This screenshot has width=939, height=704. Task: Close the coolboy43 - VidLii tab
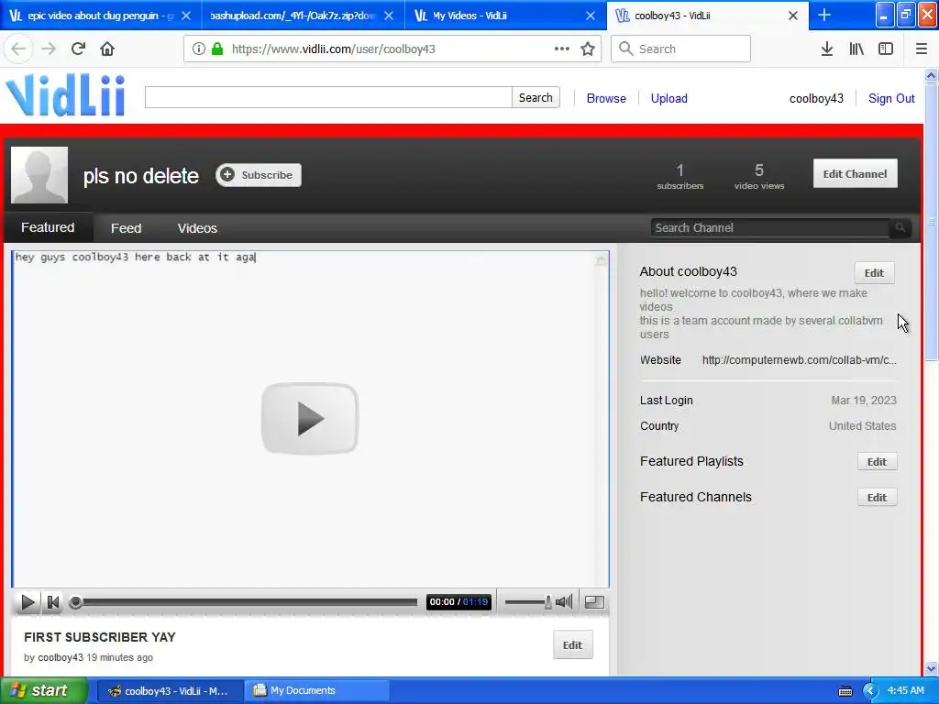click(793, 16)
